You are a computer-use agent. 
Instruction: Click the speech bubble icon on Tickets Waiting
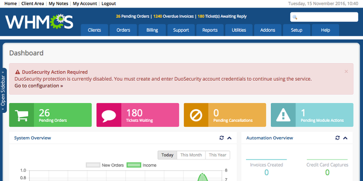108,115
